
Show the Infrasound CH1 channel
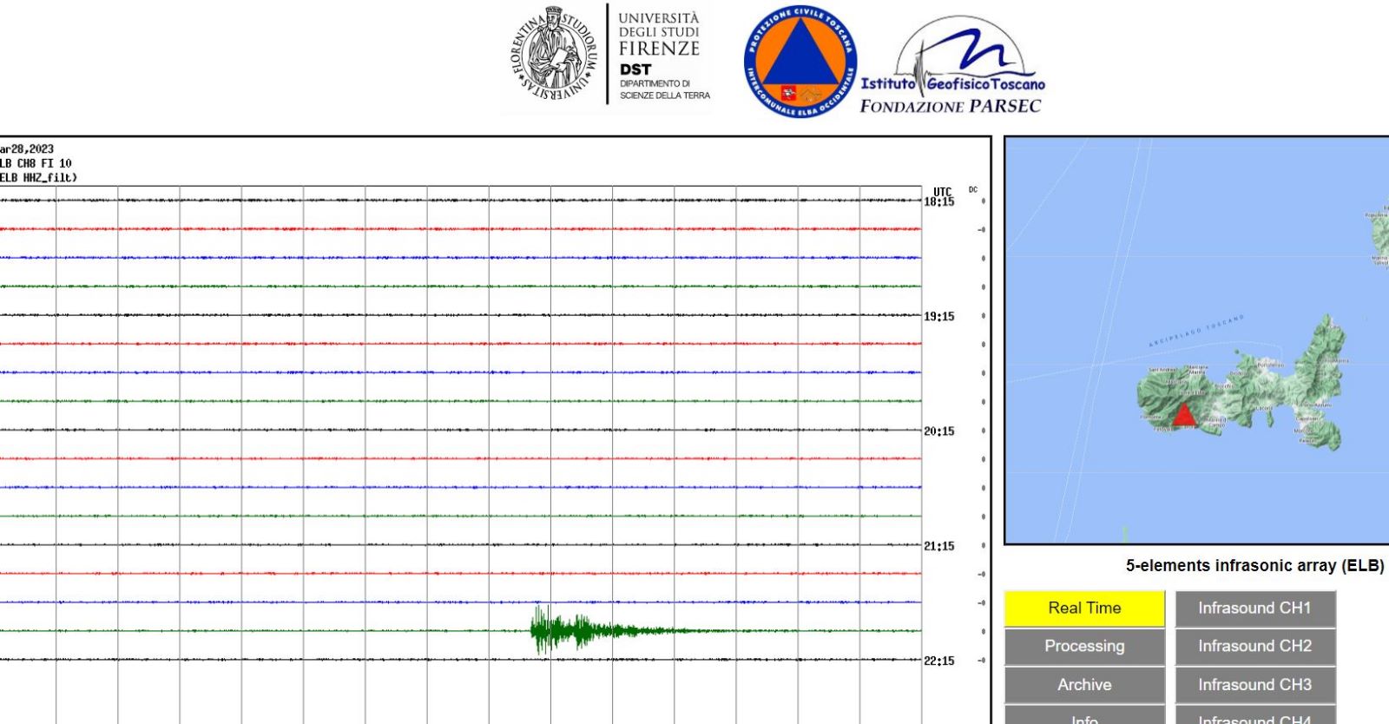tap(1254, 609)
